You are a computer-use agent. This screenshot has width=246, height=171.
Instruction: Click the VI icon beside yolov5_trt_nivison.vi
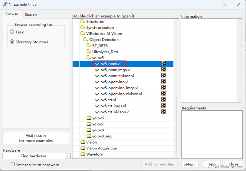point(163,112)
